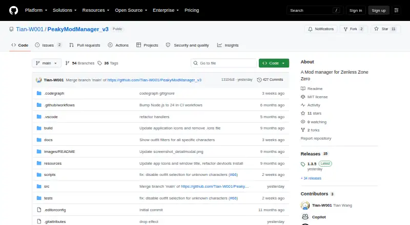Open the Contributors heading link
This screenshot has height=225, width=410.
pos(314,194)
